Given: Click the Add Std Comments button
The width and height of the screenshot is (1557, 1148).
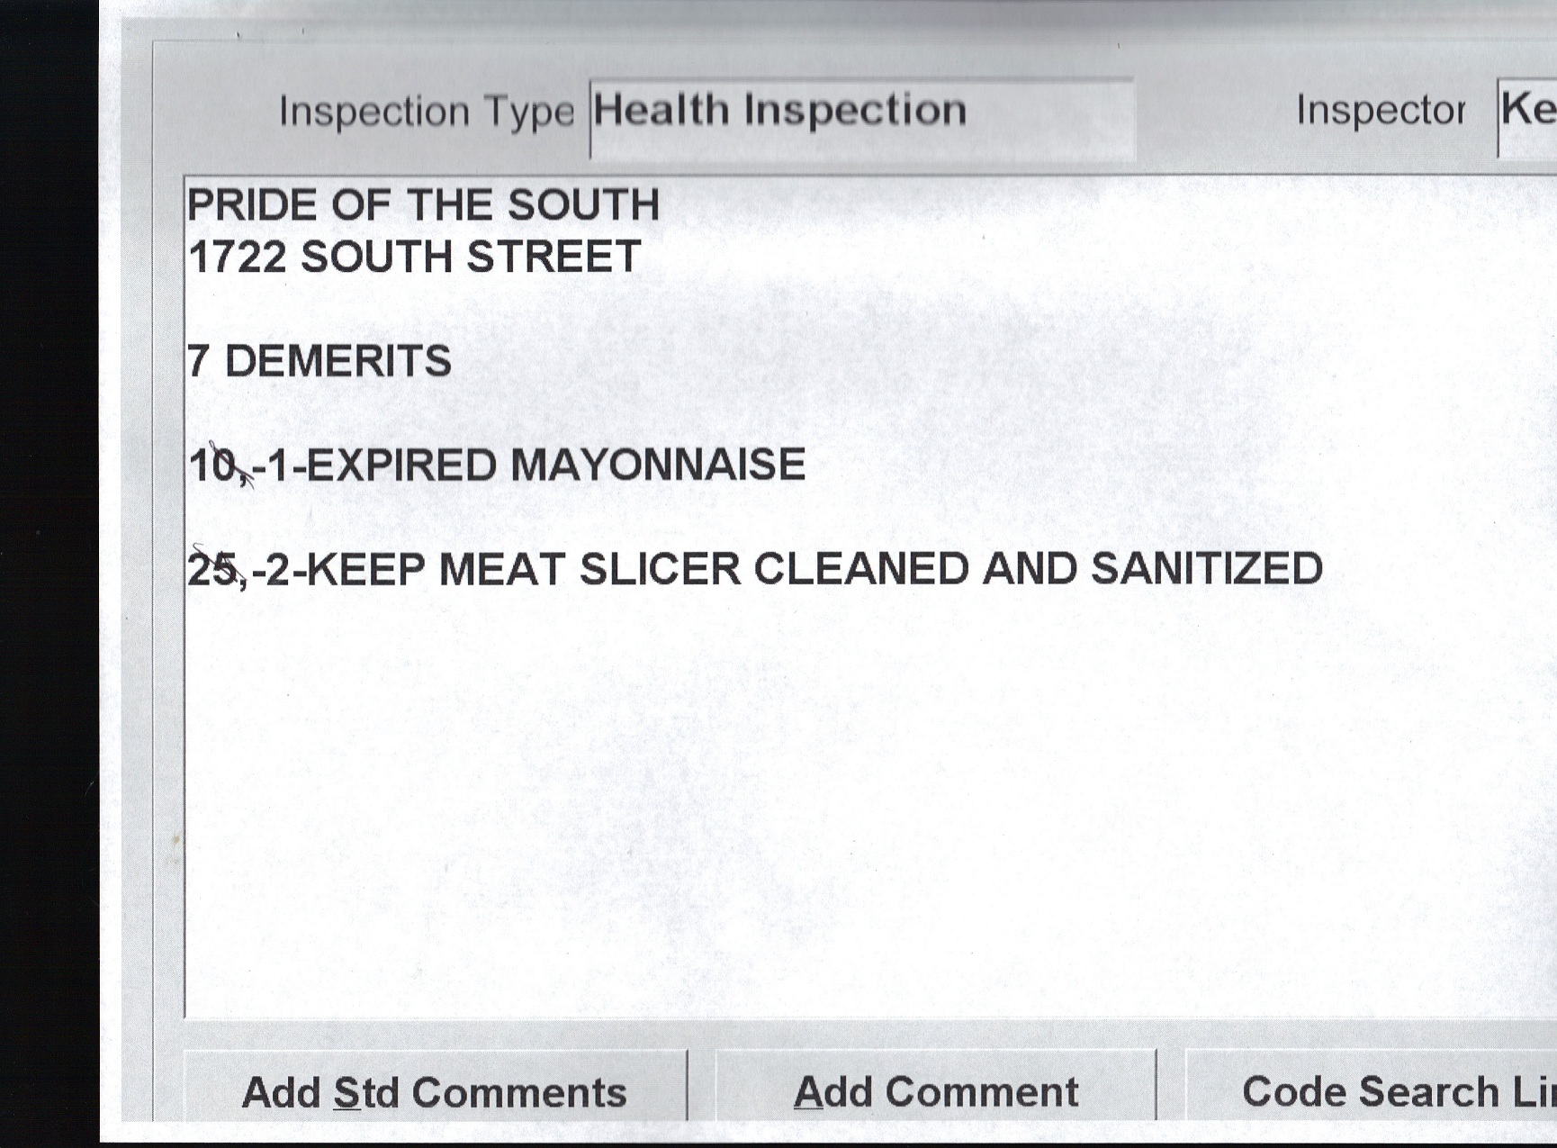Looking at the screenshot, I should click(x=435, y=1092).
